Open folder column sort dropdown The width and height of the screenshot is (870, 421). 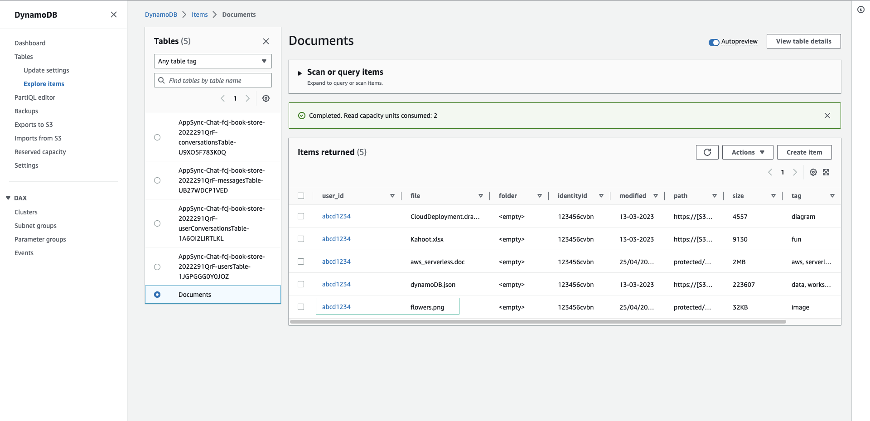[540, 196]
